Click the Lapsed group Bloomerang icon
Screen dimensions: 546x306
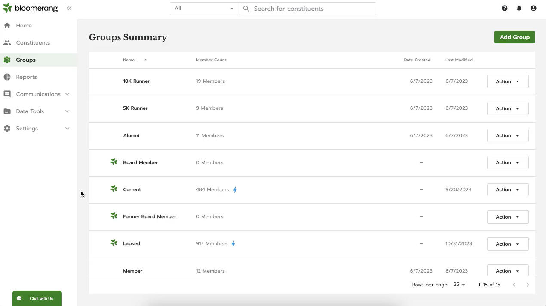tap(114, 243)
